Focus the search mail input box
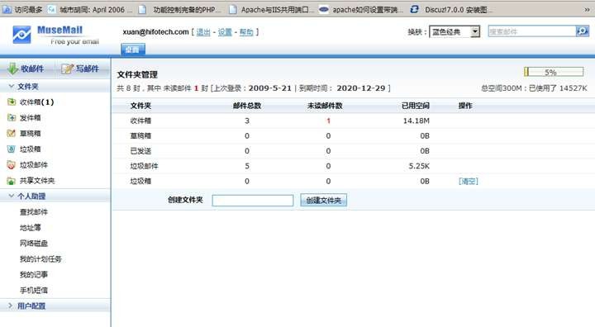This screenshot has width=595, height=327. pos(532,31)
